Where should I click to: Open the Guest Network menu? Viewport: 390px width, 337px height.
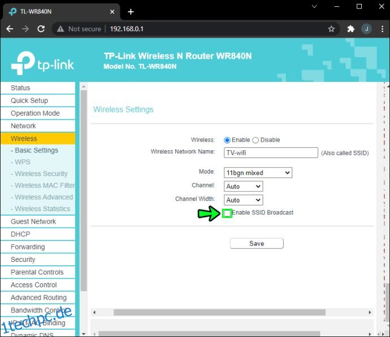38,221
